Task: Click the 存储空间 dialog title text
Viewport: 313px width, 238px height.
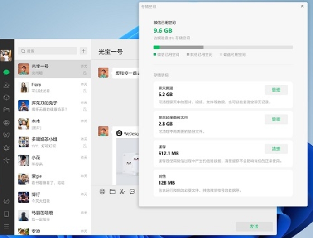Action: pos(149,7)
